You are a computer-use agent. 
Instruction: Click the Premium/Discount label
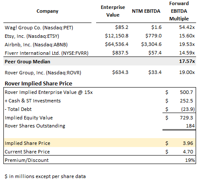[x=27, y=160]
